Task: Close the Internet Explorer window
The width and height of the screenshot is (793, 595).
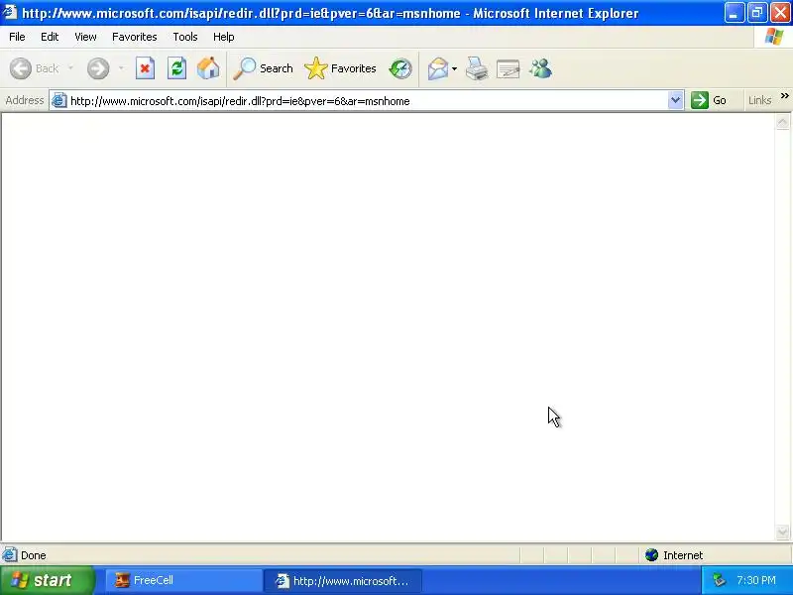Action: pyautogui.click(x=780, y=13)
